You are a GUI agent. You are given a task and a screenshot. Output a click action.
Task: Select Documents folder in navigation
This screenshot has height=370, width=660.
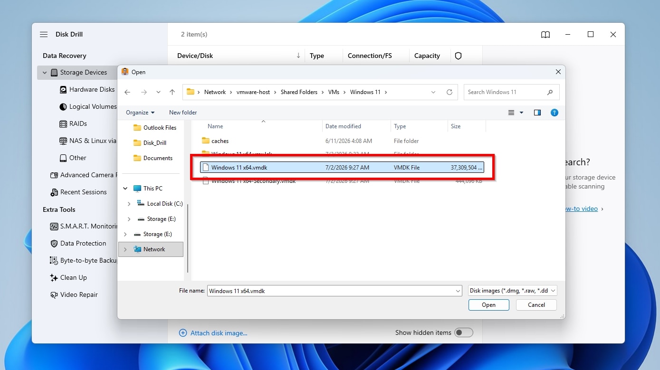153,158
